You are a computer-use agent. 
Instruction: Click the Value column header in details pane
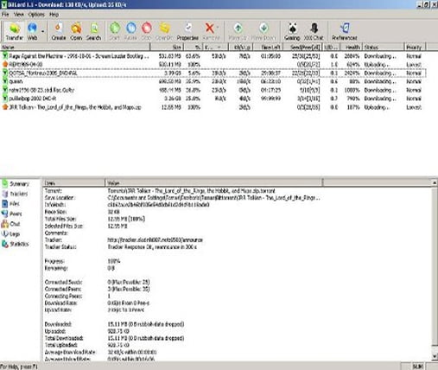pyautogui.click(x=213, y=182)
